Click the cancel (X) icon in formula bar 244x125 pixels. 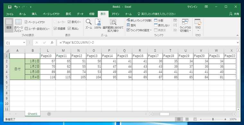(x=37, y=43)
